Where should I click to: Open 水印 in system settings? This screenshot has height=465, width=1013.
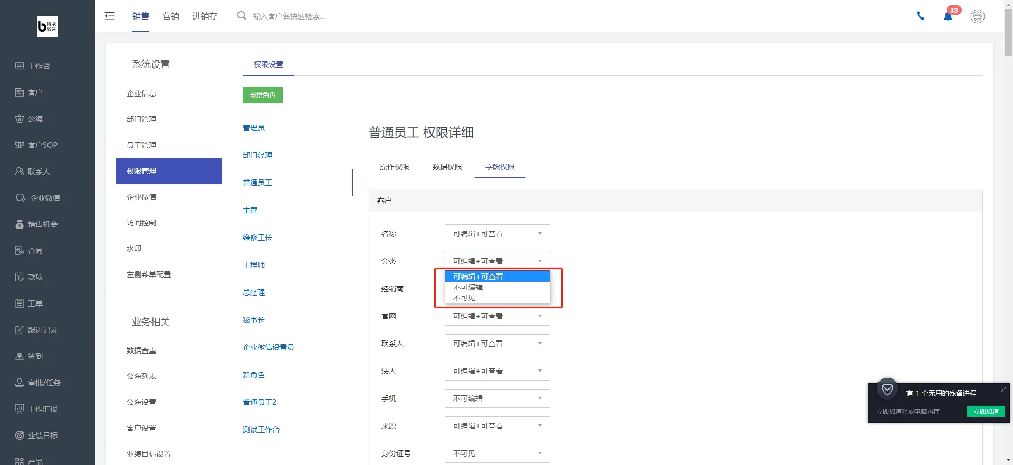(x=134, y=249)
